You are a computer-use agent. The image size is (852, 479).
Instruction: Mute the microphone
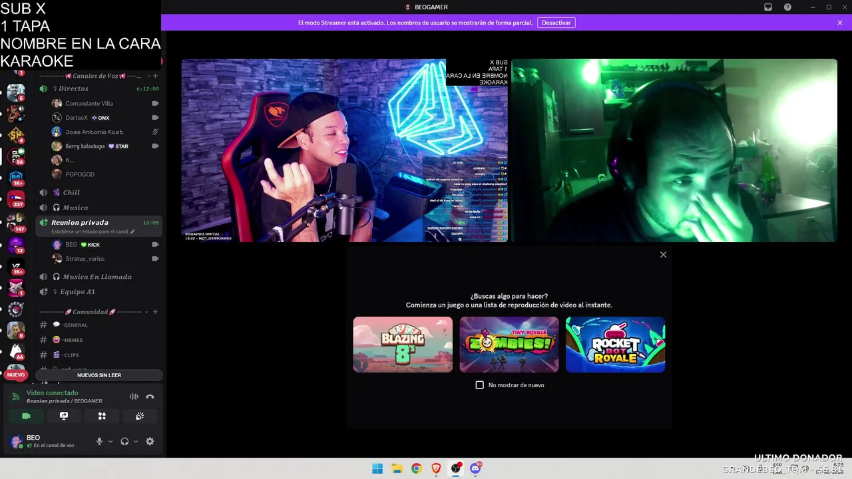(x=99, y=441)
